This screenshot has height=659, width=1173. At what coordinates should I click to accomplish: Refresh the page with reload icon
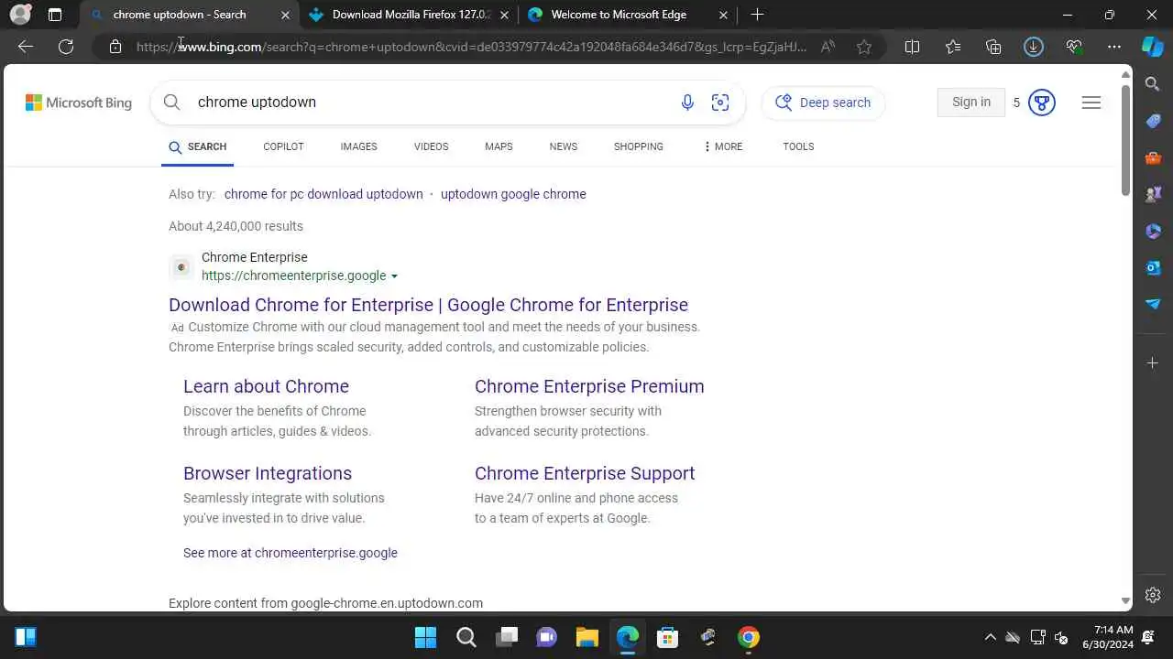(x=66, y=47)
